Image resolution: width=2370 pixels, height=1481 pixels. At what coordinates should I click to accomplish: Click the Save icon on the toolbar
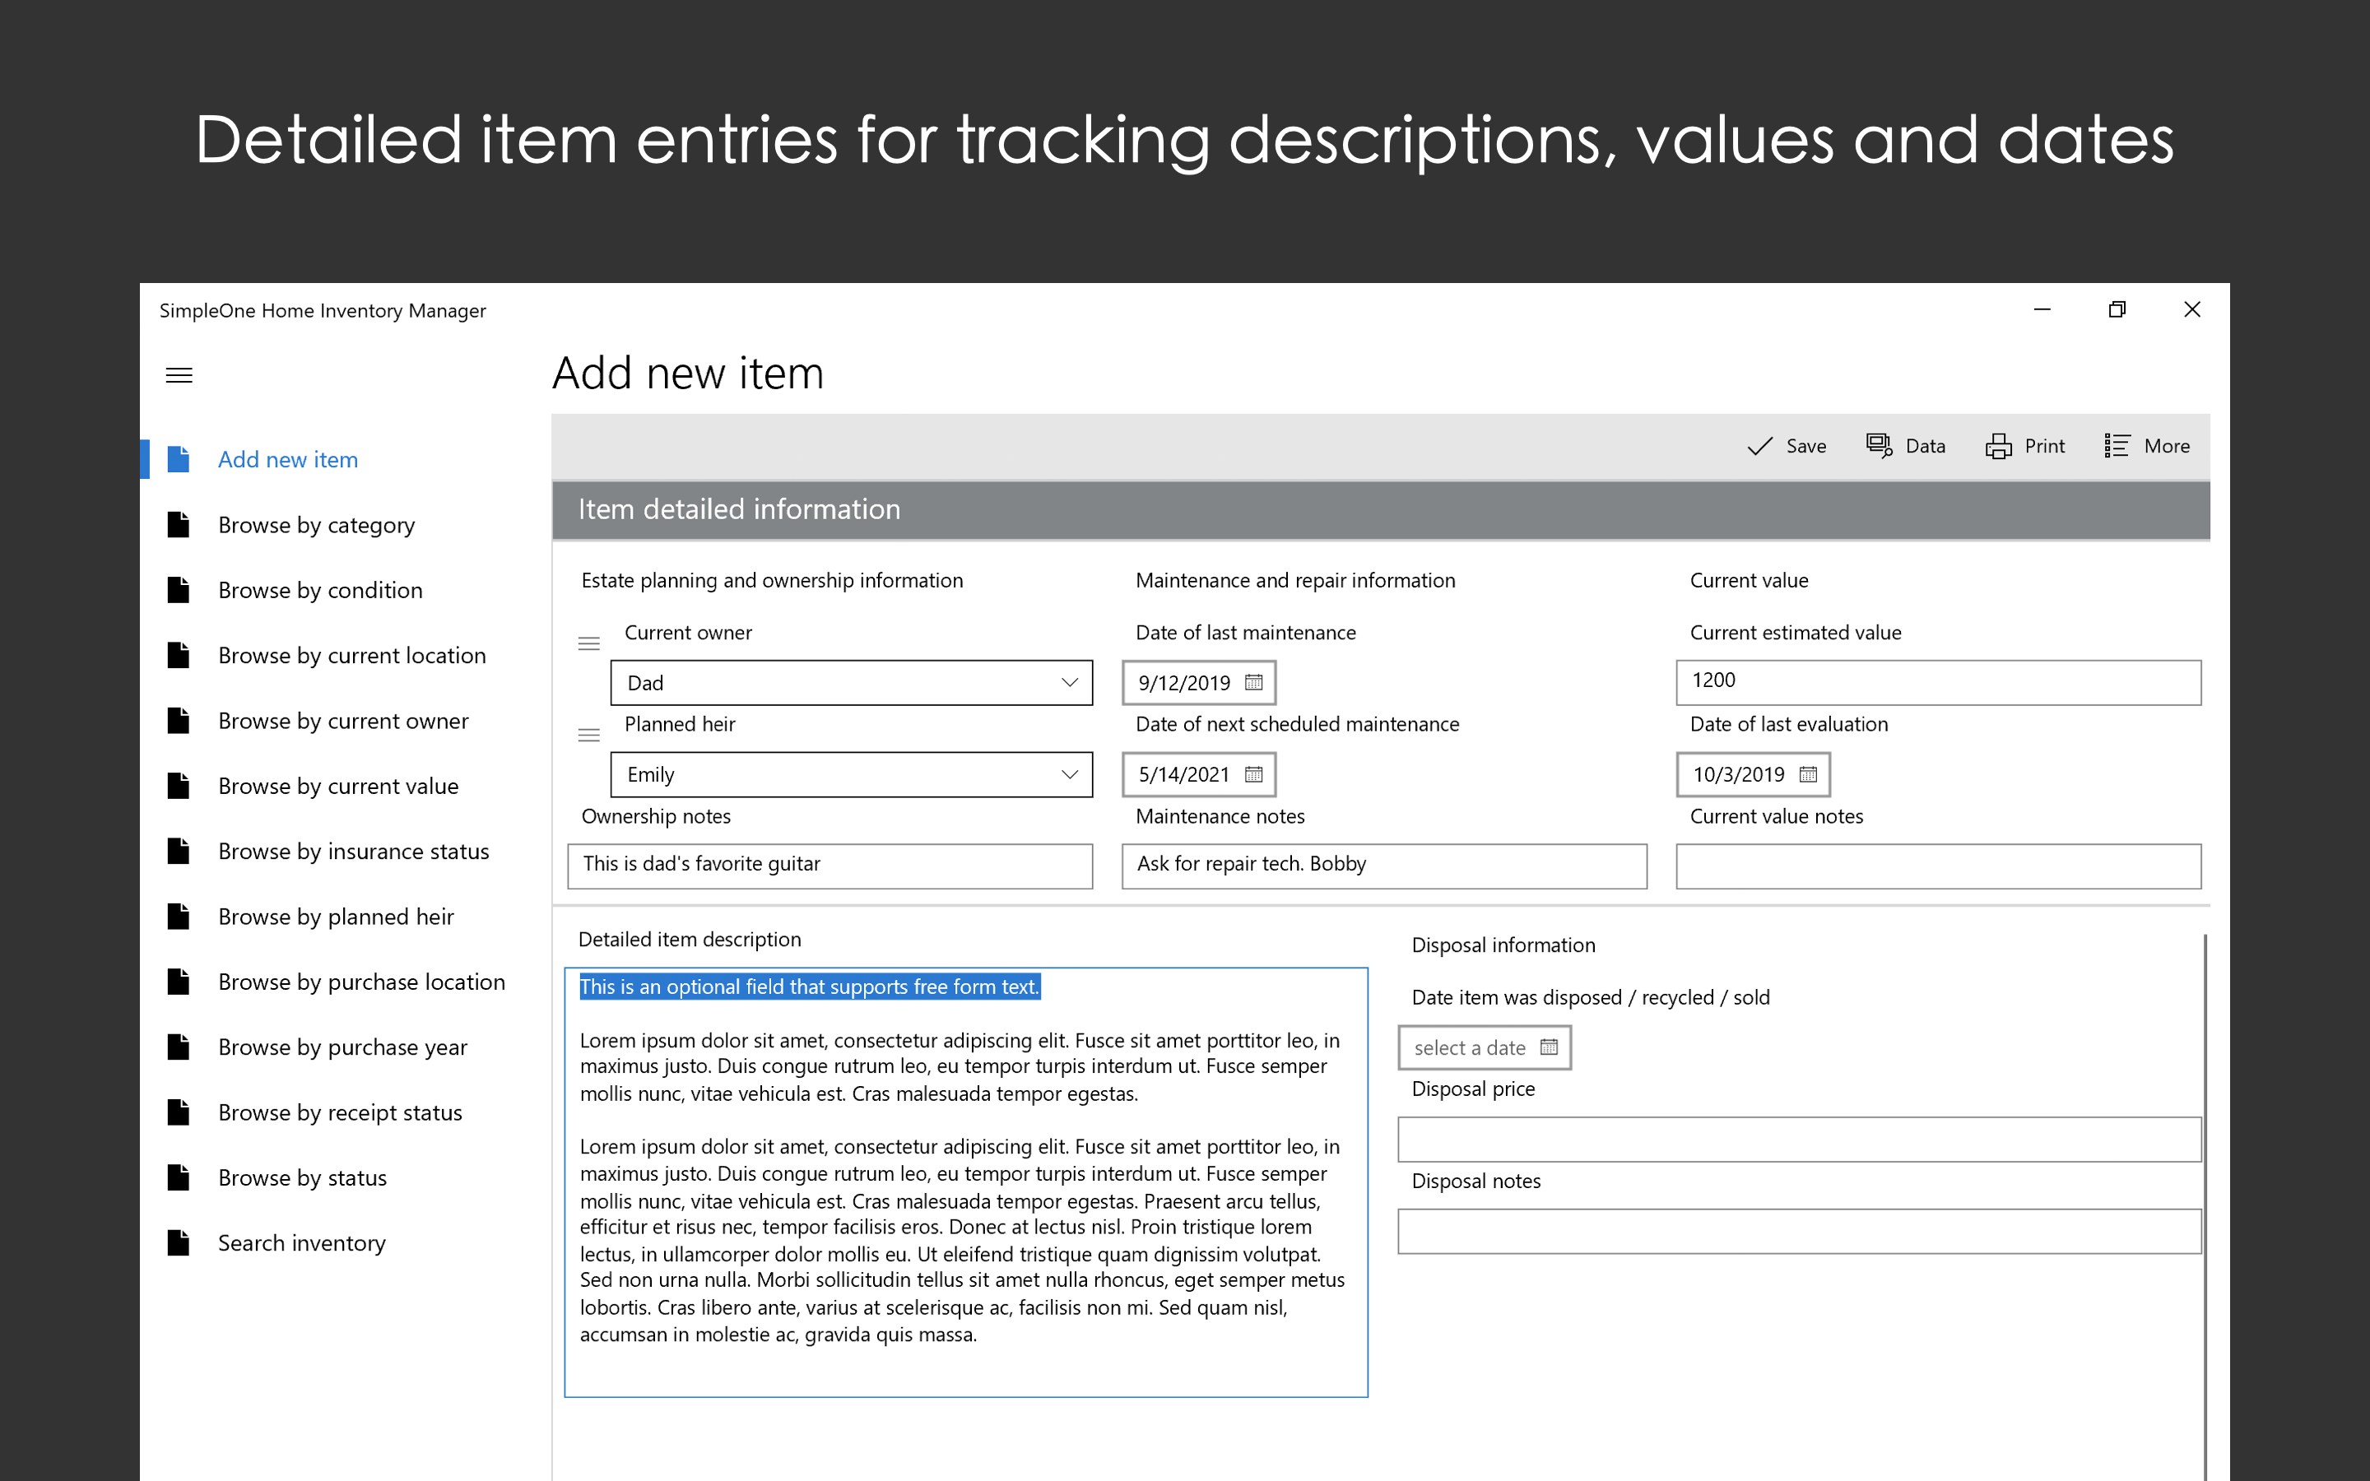(1760, 446)
